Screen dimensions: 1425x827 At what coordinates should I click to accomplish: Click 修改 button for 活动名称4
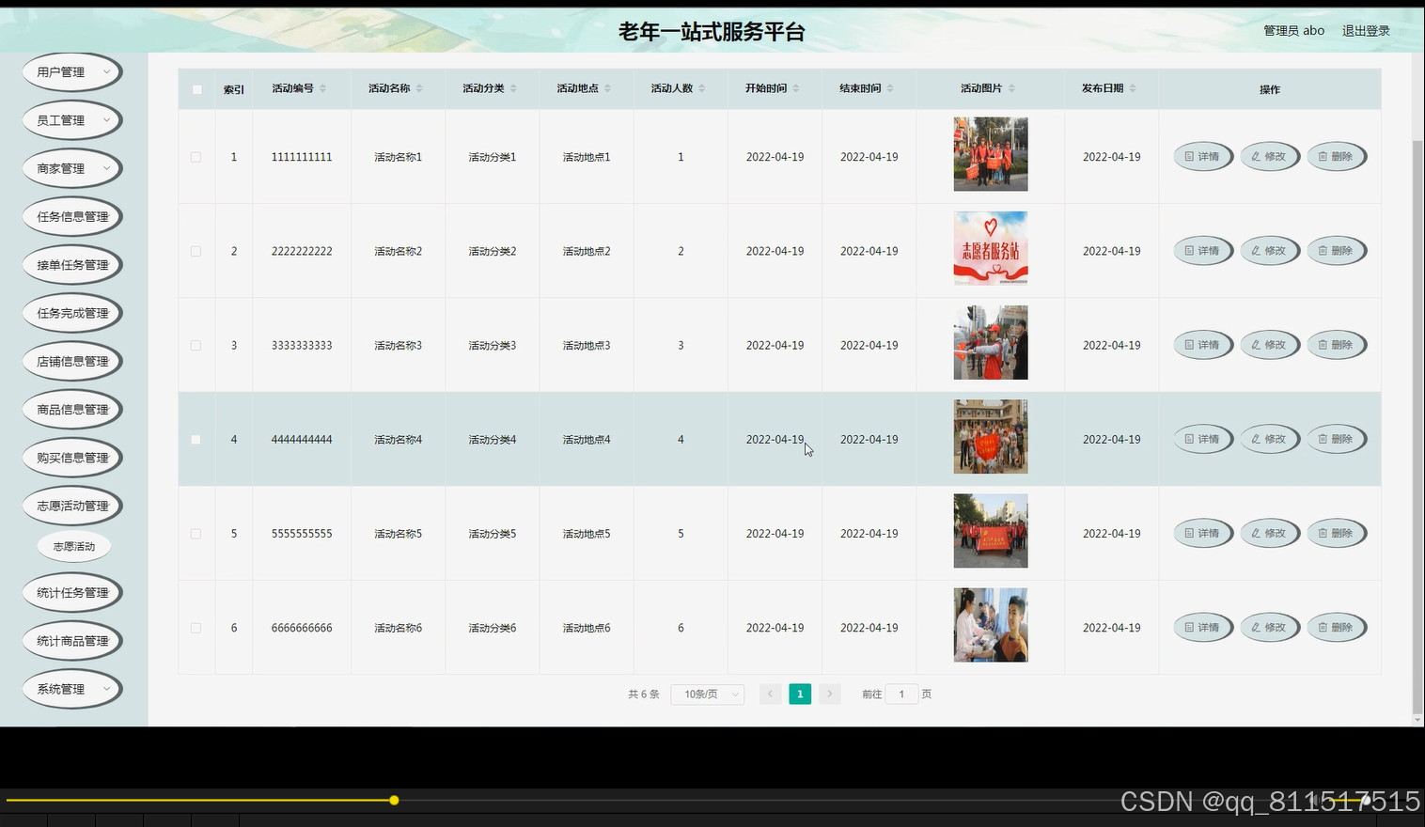tap(1269, 439)
